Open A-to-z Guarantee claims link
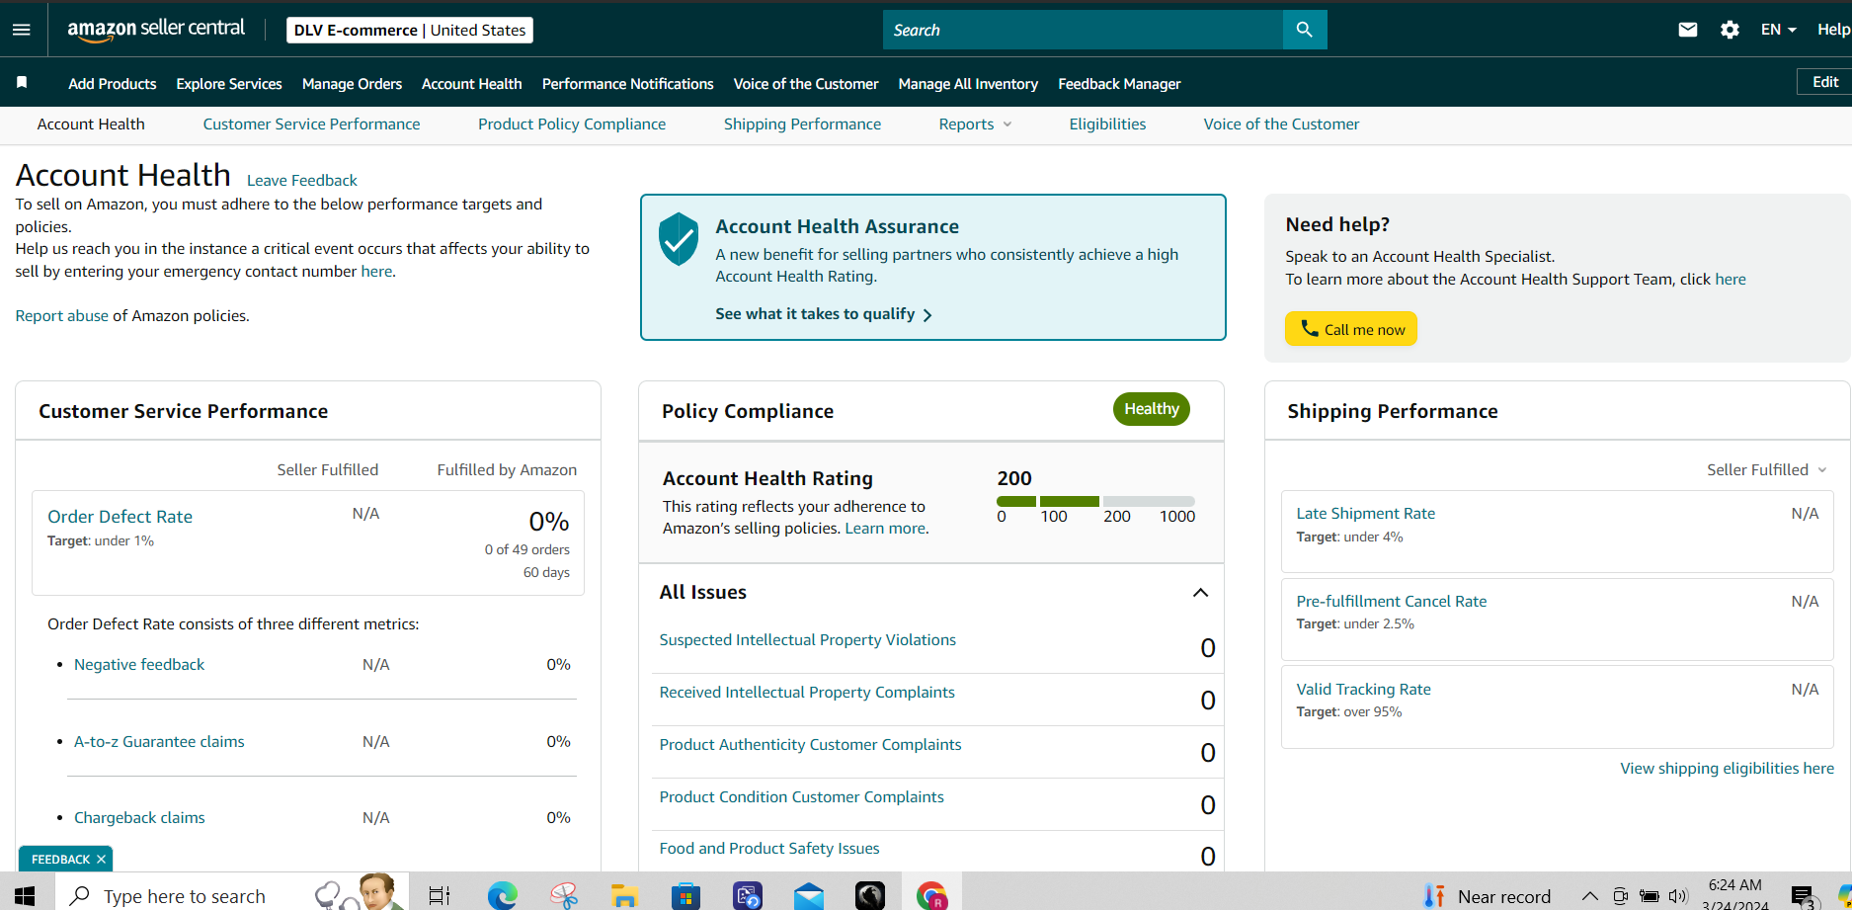This screenshot has width=1852, height=910. pyautogui.click(x=159, y=741)
